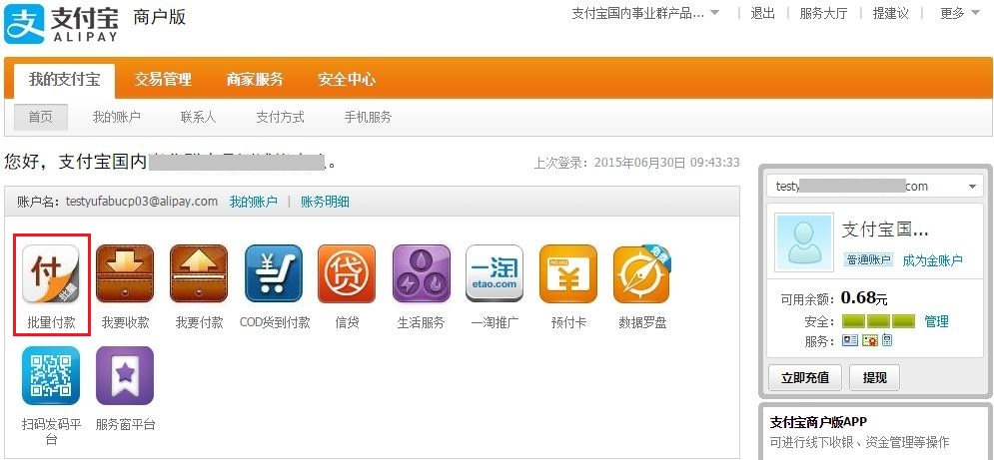The height and width of the screenshot is (460, 994).
Task: Select 我的账户 in the sub-navigation bar
Action: [117, 117]
